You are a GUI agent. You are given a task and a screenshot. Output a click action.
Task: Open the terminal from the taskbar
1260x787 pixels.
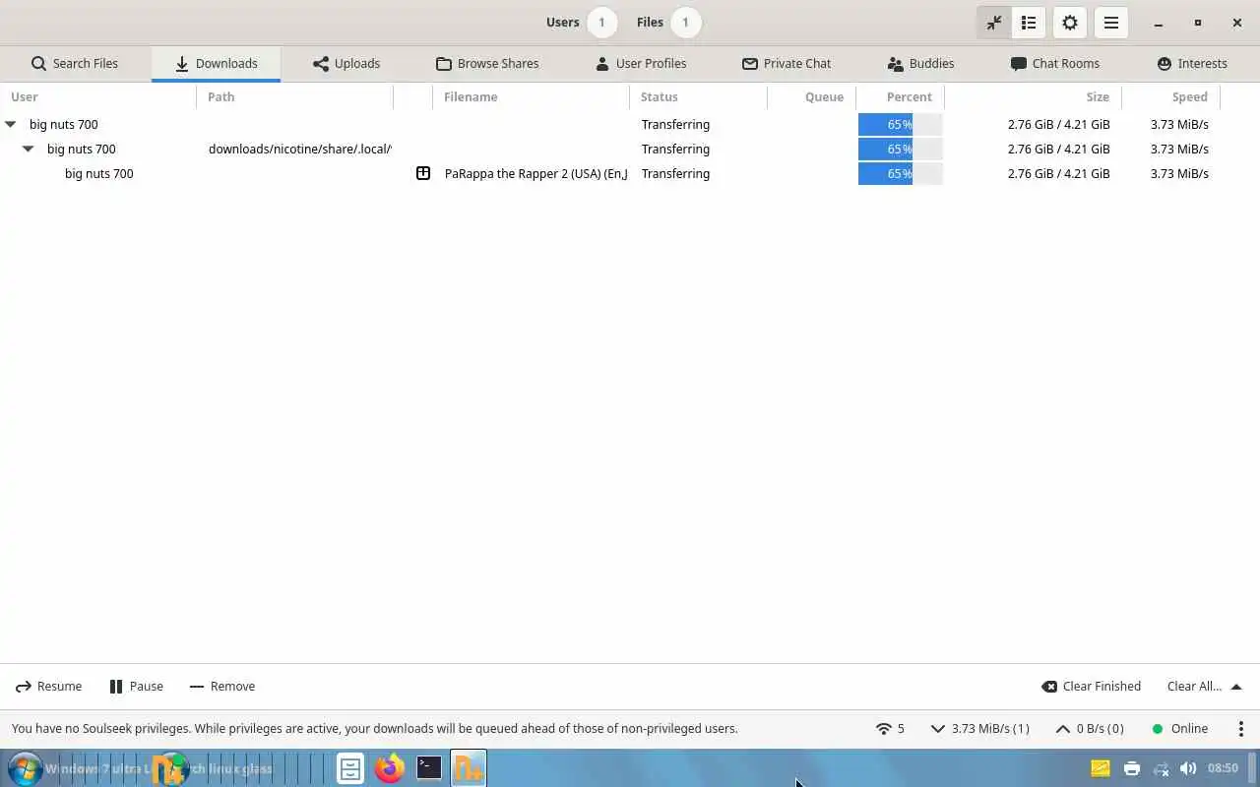click(x=429, y=768)
